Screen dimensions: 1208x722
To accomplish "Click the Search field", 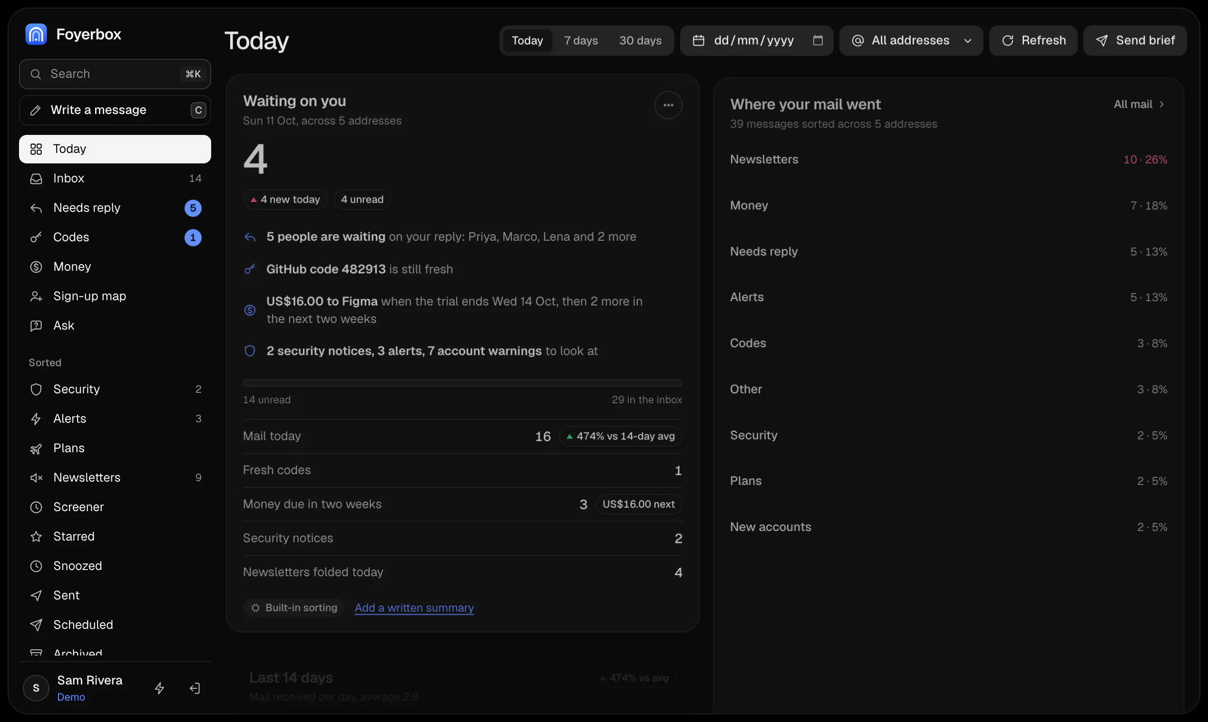I will click(115, 74).
